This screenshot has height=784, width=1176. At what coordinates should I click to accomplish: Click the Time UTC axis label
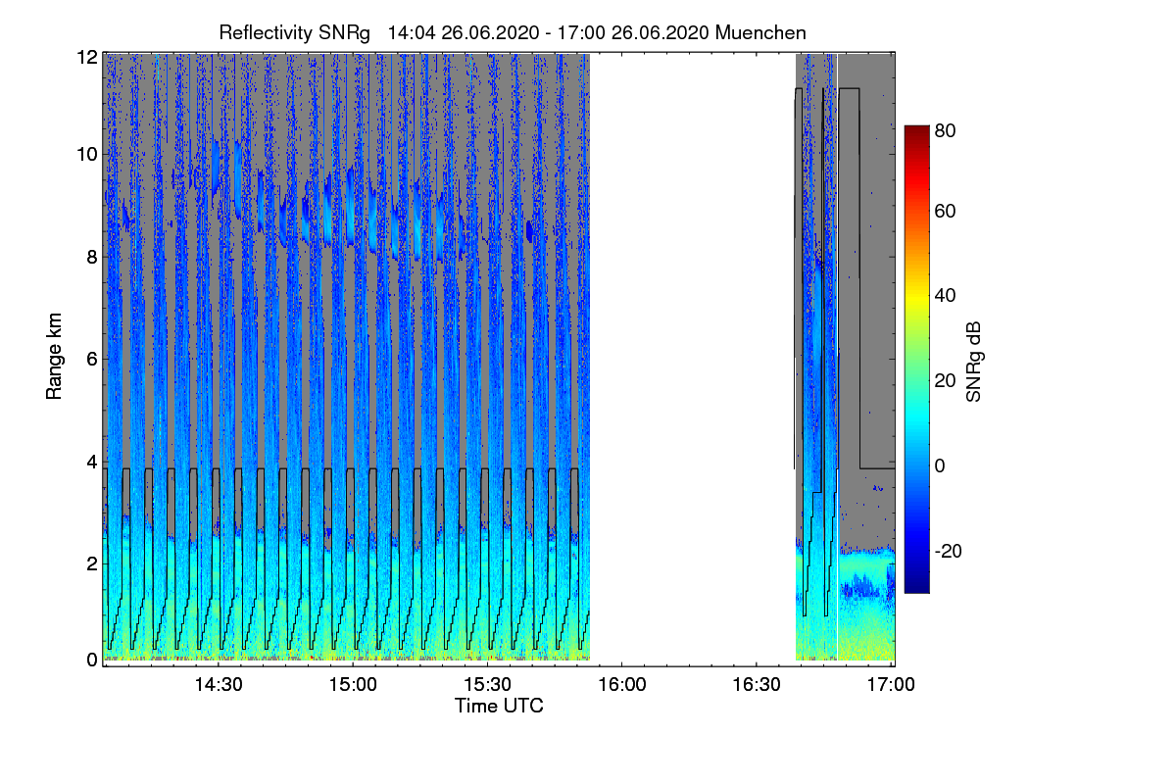pyautogui.click(x=499, y=706)
